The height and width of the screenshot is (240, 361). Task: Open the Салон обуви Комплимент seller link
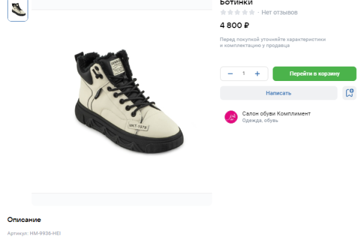pos(276,113)
